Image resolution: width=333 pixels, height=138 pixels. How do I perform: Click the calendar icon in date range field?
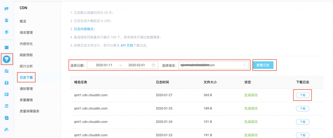(x=153, y=65)
